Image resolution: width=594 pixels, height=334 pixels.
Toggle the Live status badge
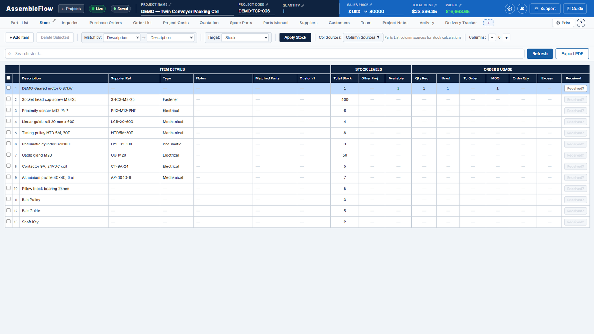pyautogui.click(x=97, y=9)
